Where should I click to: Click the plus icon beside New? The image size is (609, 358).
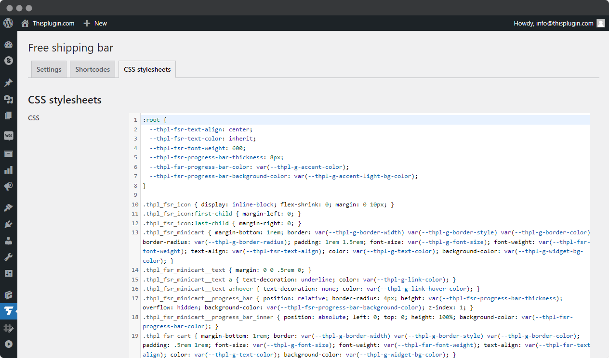click(x=87, y=23)
